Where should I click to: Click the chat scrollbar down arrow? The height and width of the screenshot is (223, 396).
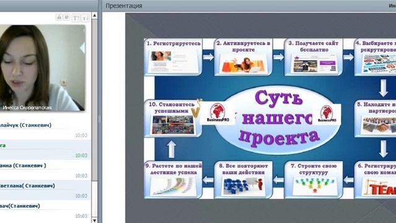tap(95, 221)
